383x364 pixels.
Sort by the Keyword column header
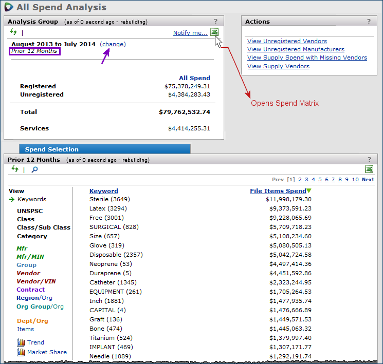coord(104,191)
